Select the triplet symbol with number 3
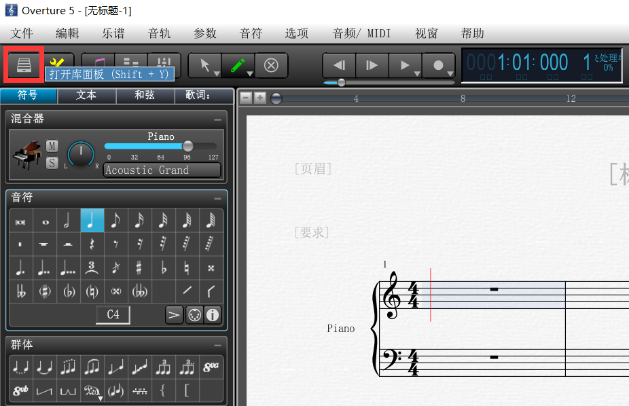Viewport: 629px width, 406px height. pyautogui.click(x=92, y=267)
